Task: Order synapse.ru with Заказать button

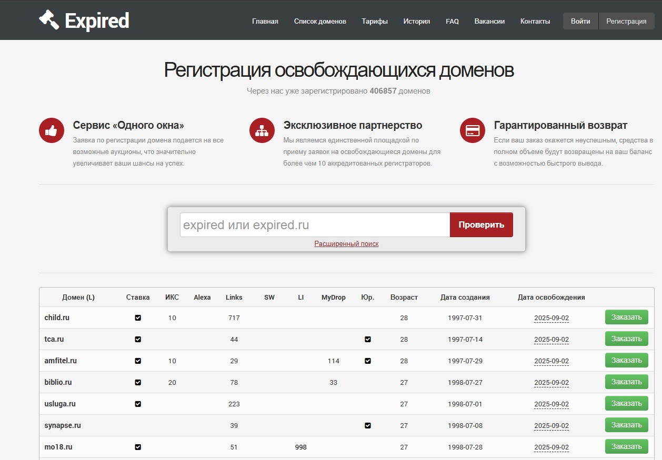Action: click(x=626, y=425)
